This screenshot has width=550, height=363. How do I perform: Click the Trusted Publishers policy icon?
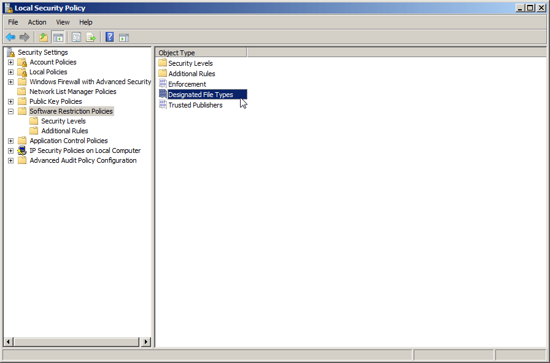(x=163, y=104)
